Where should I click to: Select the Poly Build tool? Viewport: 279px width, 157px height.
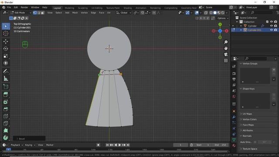coord(6,130)
